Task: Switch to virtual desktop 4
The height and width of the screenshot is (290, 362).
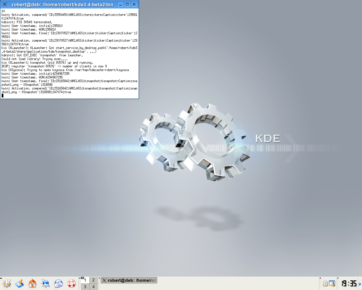Action: 93,287
